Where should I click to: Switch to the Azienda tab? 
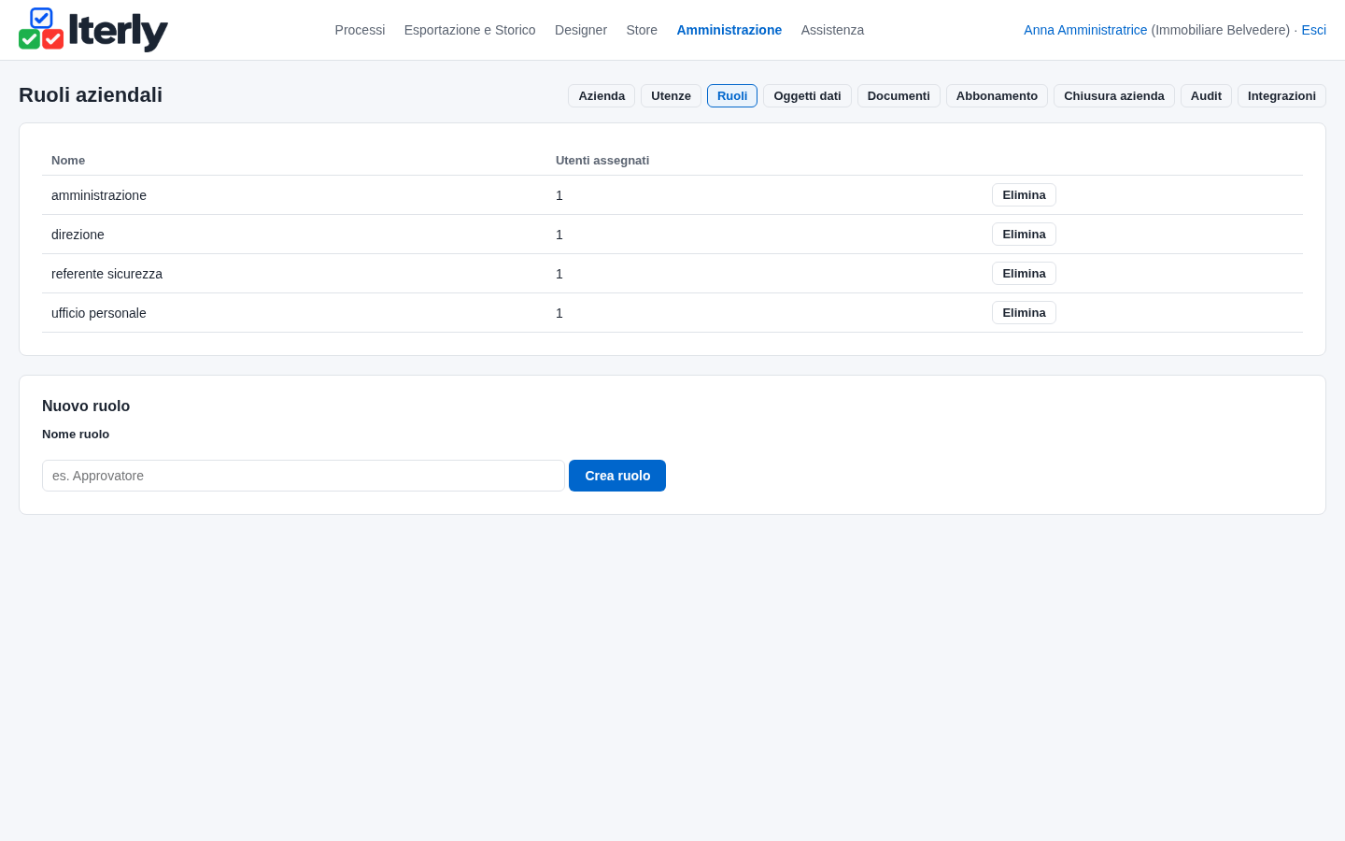coord(602,95)
